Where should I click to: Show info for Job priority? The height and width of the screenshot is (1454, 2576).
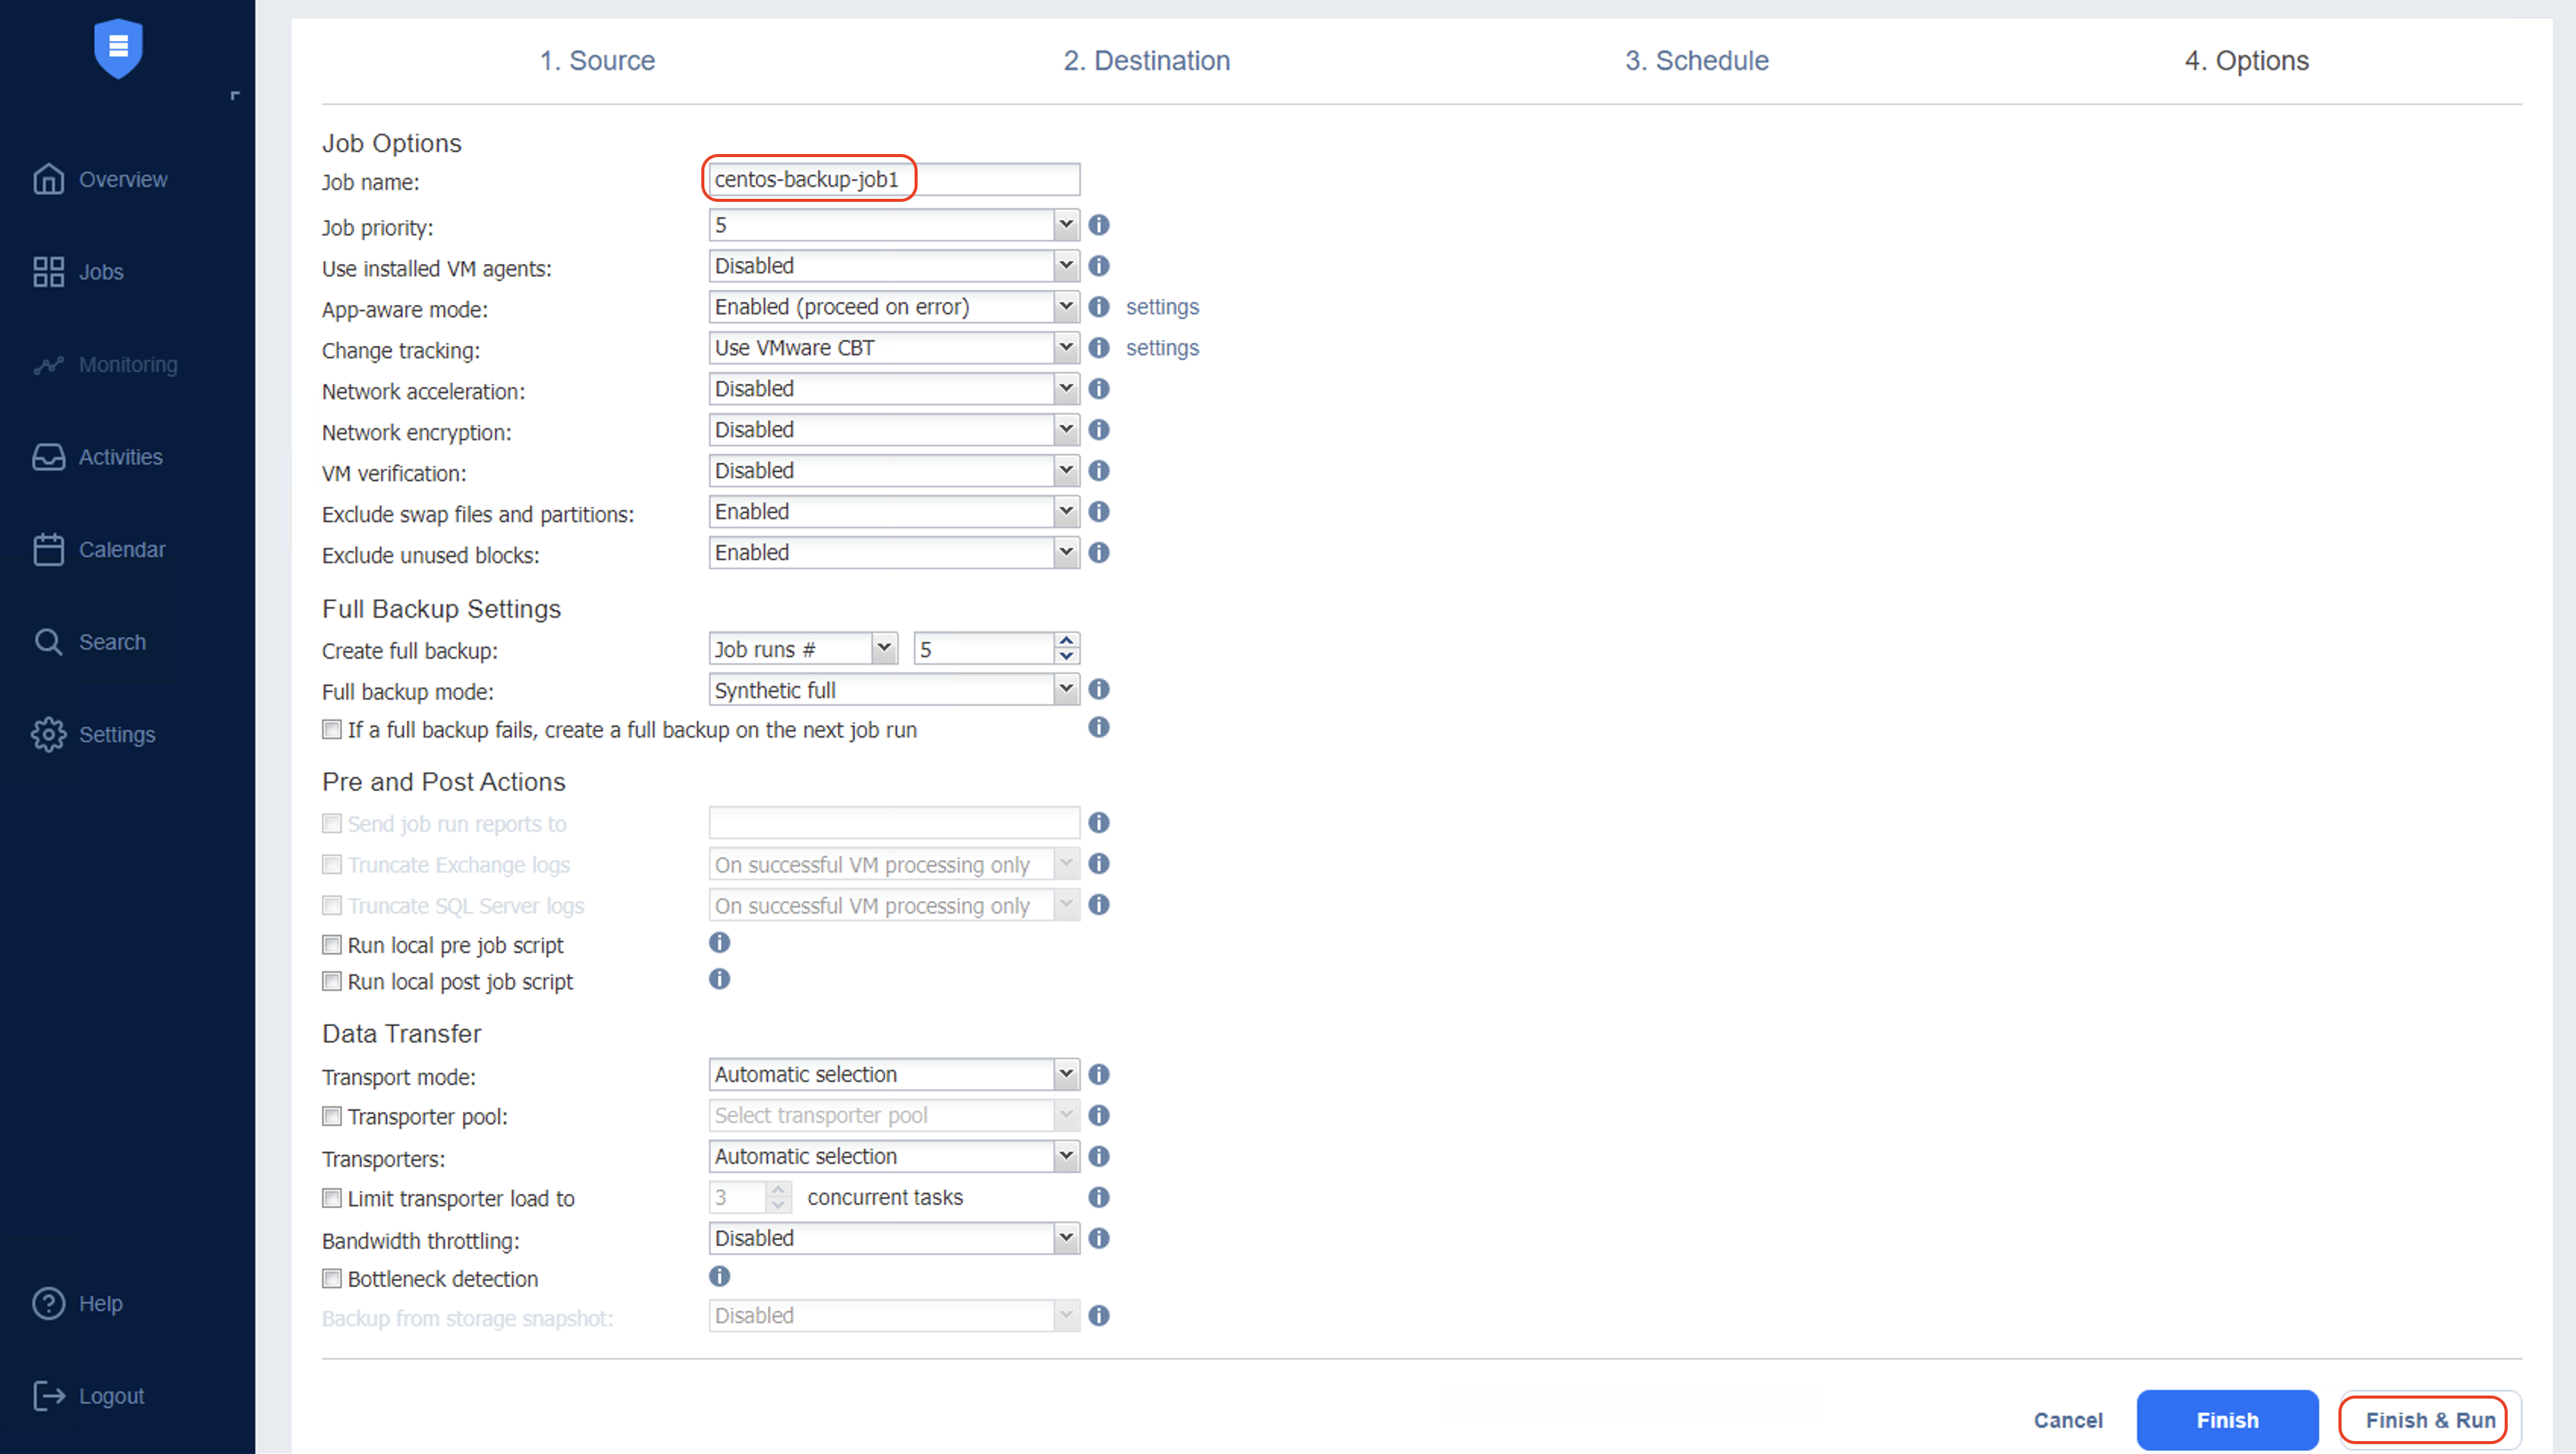[x=1098, y=225]
